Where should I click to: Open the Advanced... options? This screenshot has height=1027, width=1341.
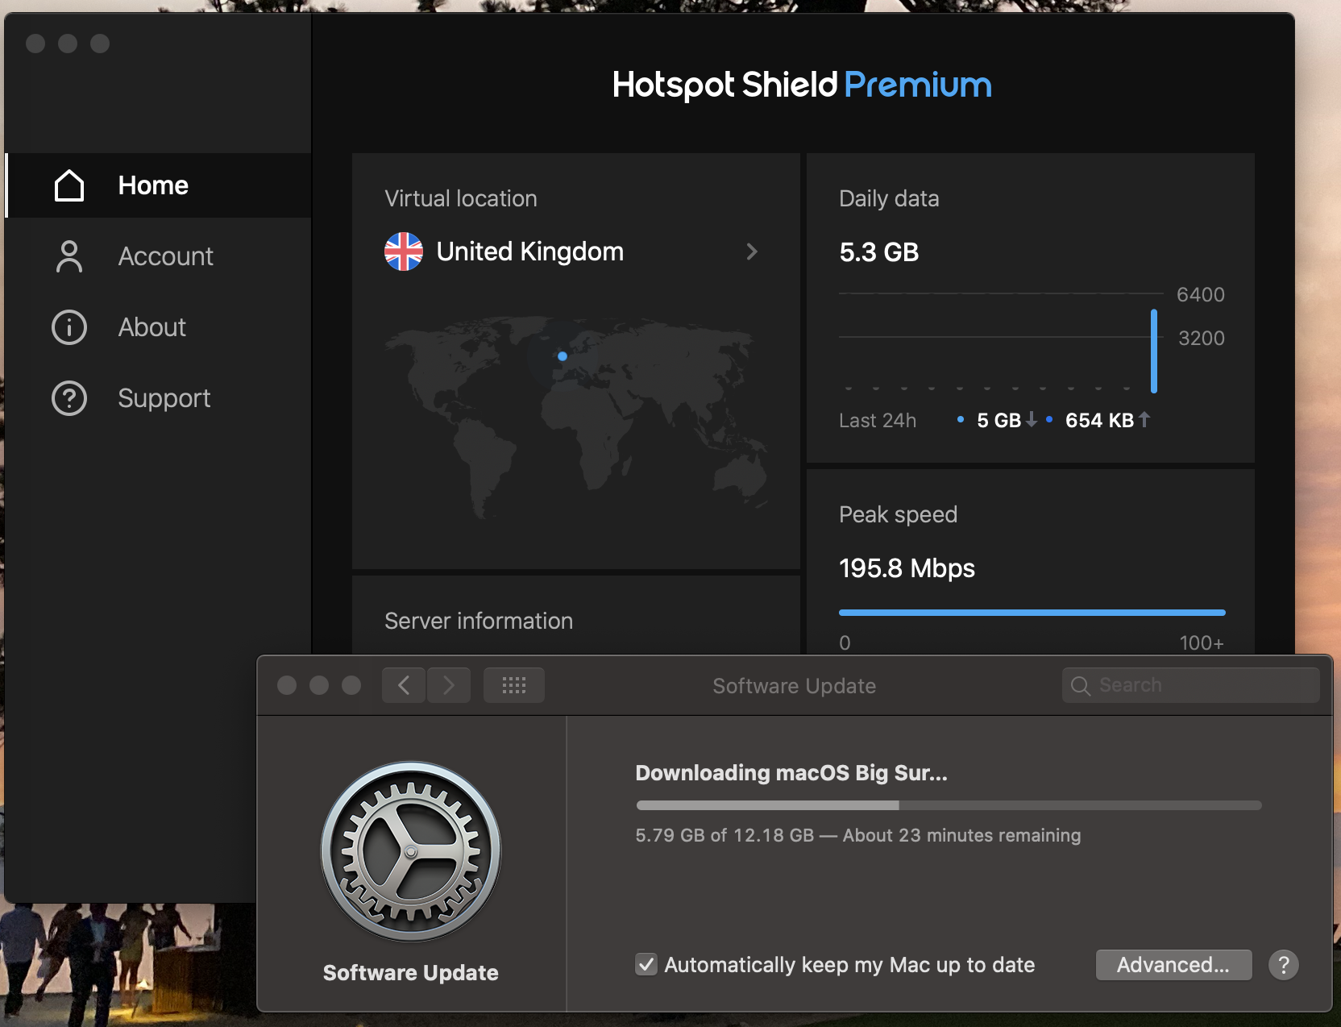[x=1173, y=965]
